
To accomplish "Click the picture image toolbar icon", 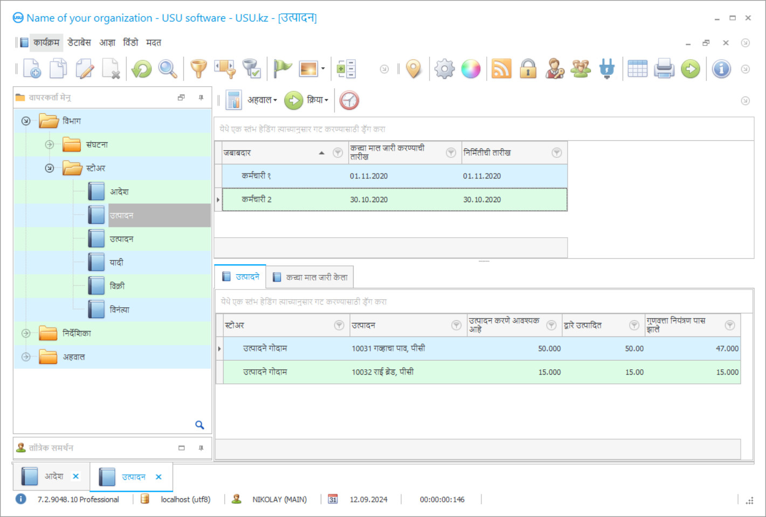I will click(x=309, y=68).
